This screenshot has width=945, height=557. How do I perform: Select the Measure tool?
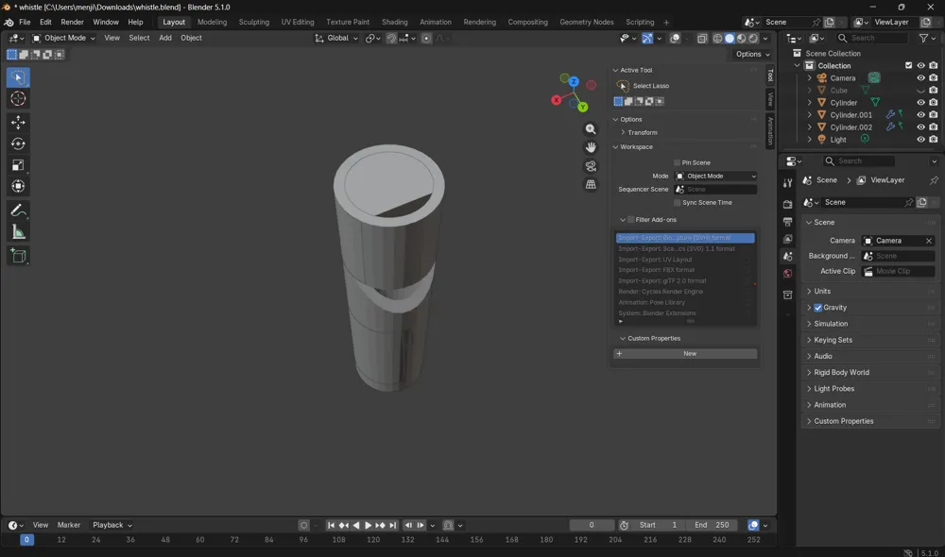pos(18,232)
